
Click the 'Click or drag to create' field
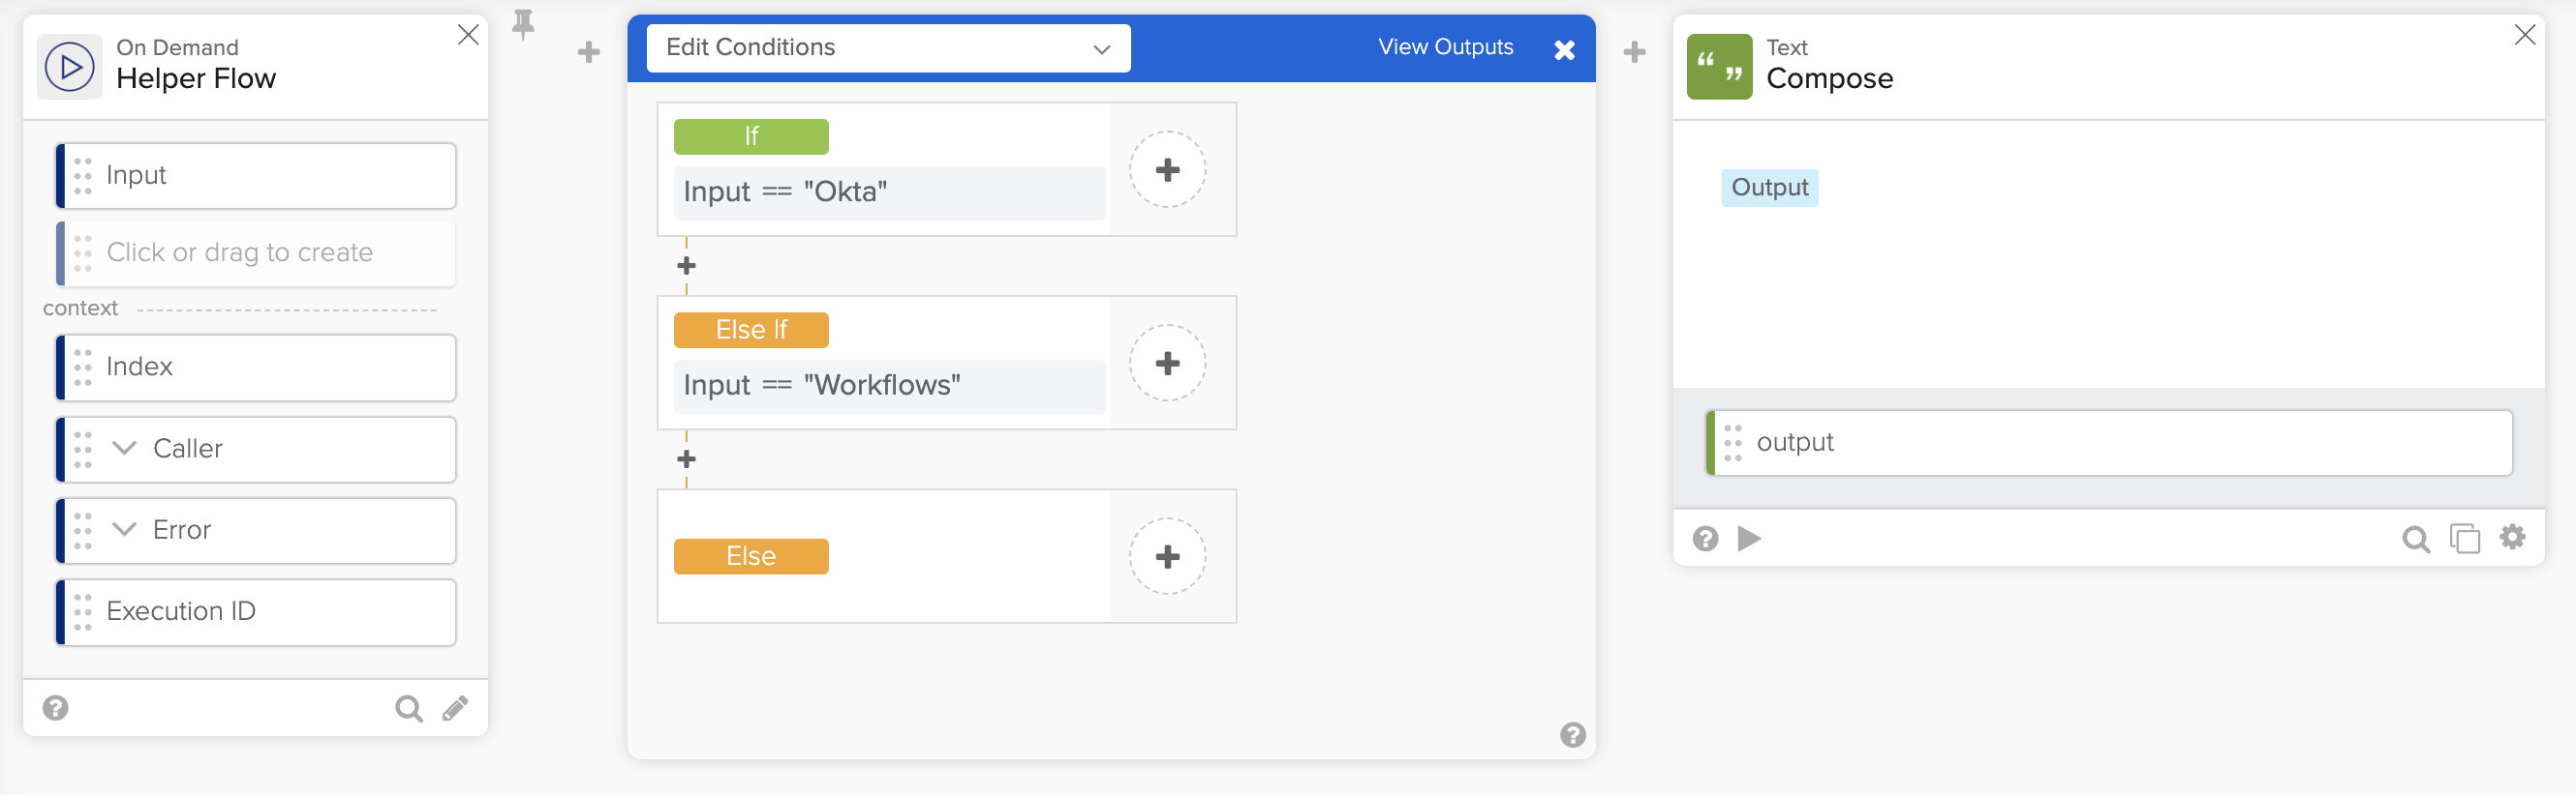point(256,252)
